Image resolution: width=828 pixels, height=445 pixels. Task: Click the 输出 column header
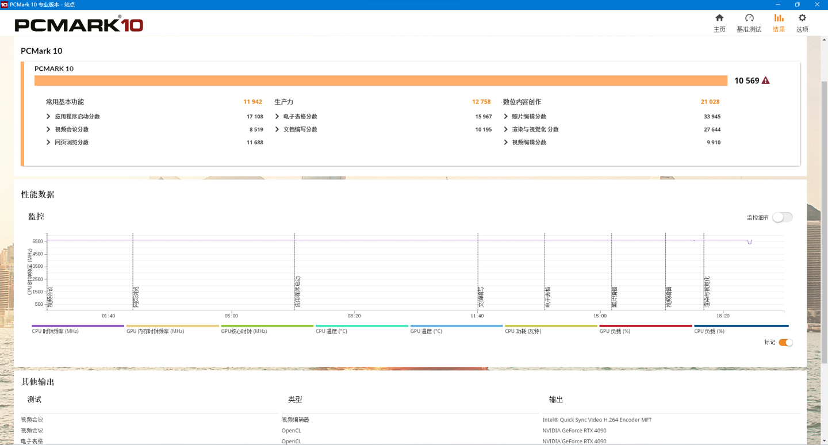[556, 400]
